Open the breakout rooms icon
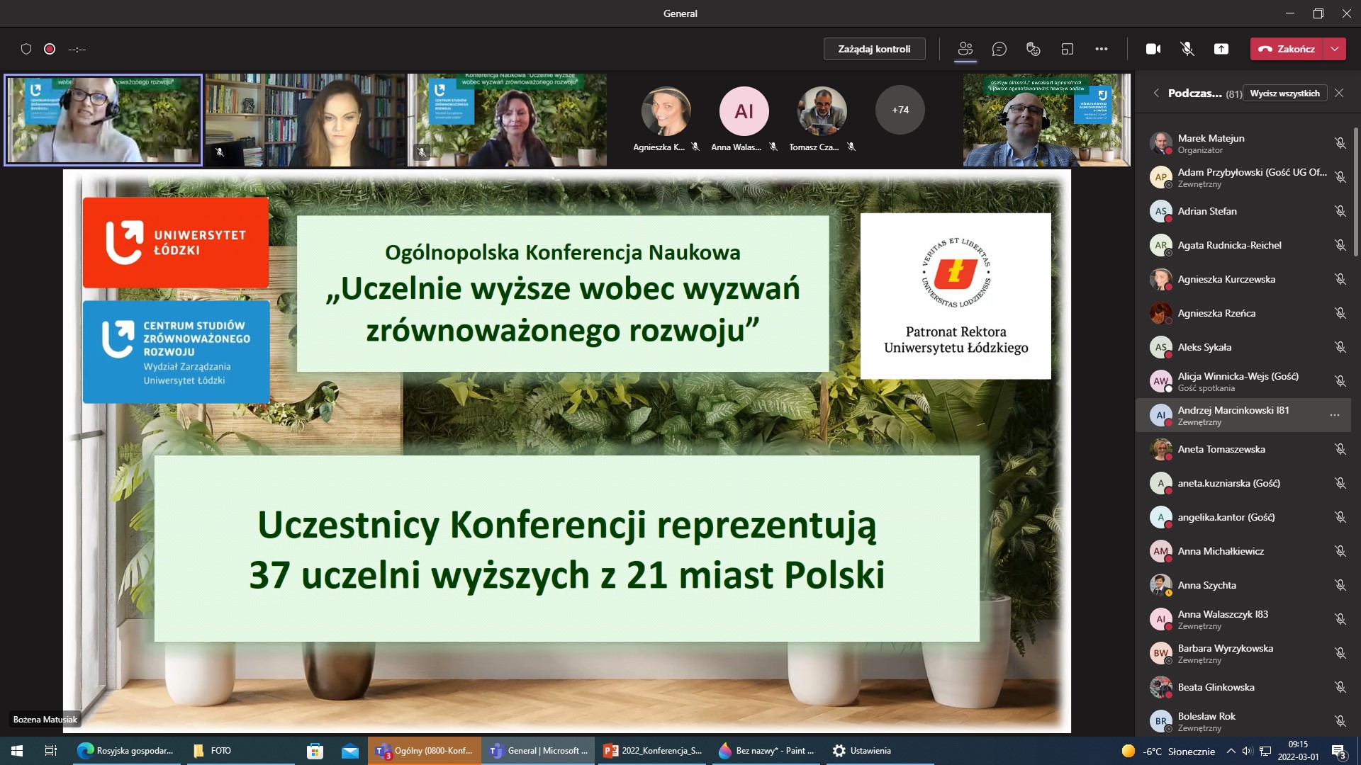Screen dimensions: 1361x765 coord(1066,49)
